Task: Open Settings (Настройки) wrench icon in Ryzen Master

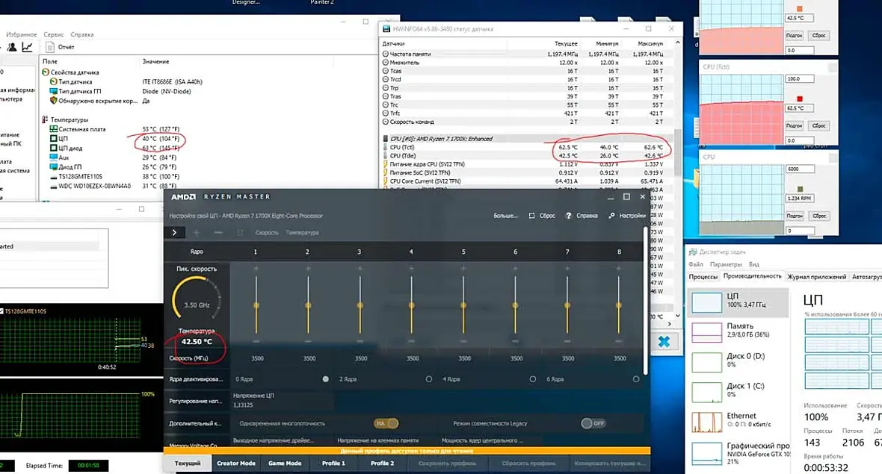Action: coord(611,216)
